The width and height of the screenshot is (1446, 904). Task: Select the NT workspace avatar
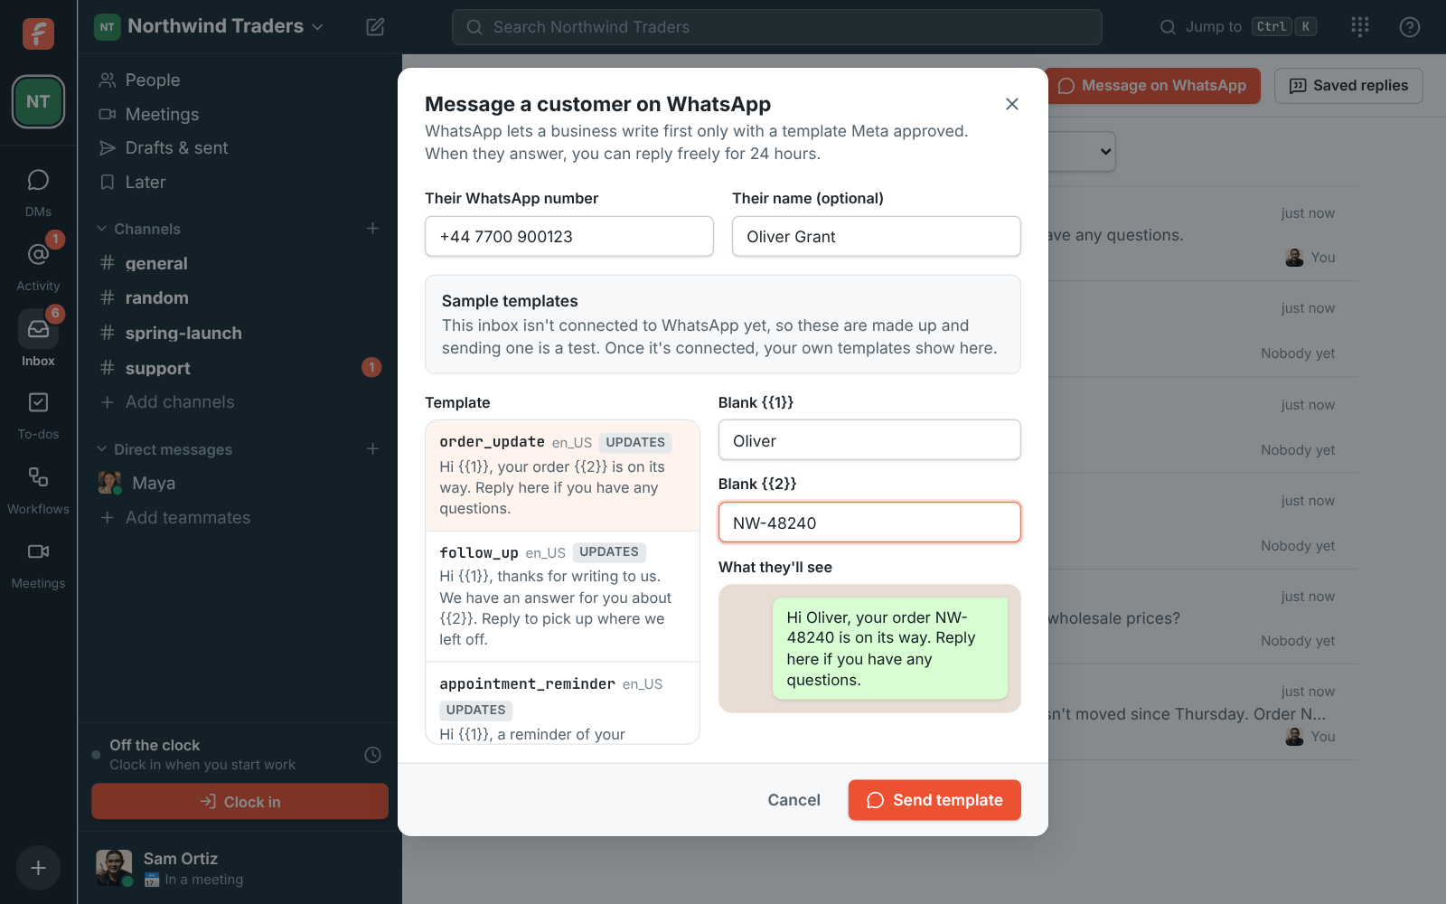(x=38, y=101)
